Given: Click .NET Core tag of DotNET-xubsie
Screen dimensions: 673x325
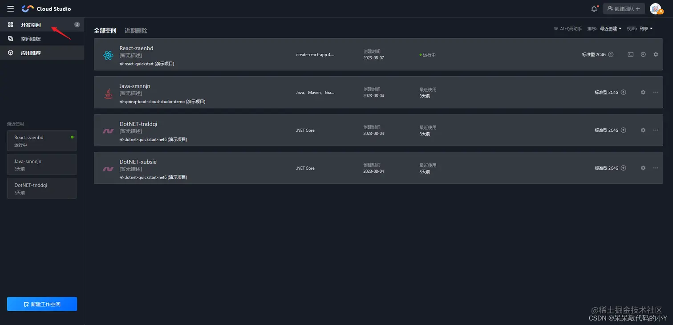Looking at the screenshot, I should pyautogui.click(x=305, y=168).
